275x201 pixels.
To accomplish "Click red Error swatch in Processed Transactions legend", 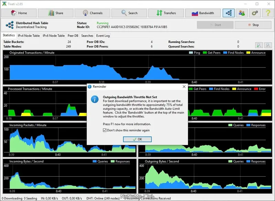I will tap(256, 89).
